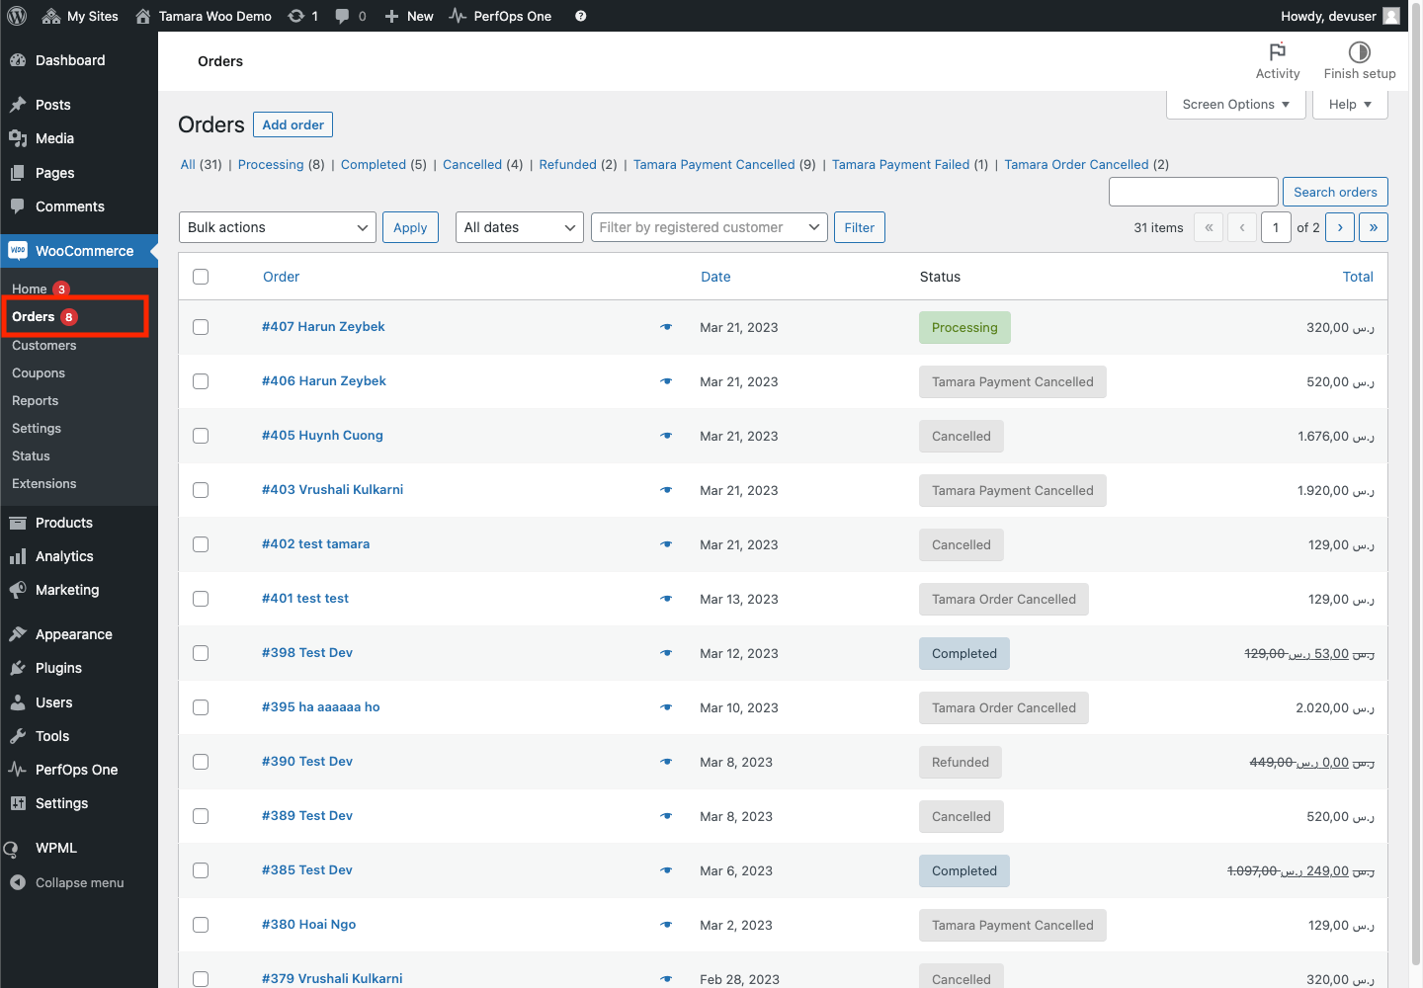Preview order #385 with eye icon
This screenshot has width=1423, height=988.
(x=666, y=870)
